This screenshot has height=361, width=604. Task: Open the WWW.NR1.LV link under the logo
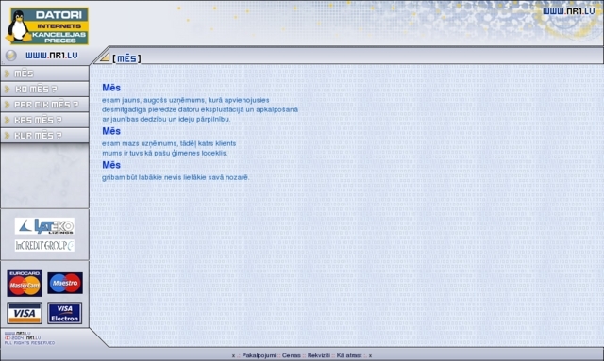coord(52,56)
